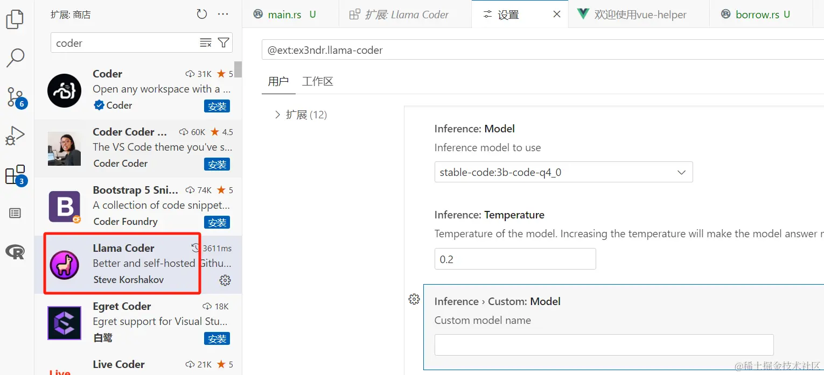Clear extensions search results icon
The width and height of the screenshot is (824, 375).
pos(206,43)
